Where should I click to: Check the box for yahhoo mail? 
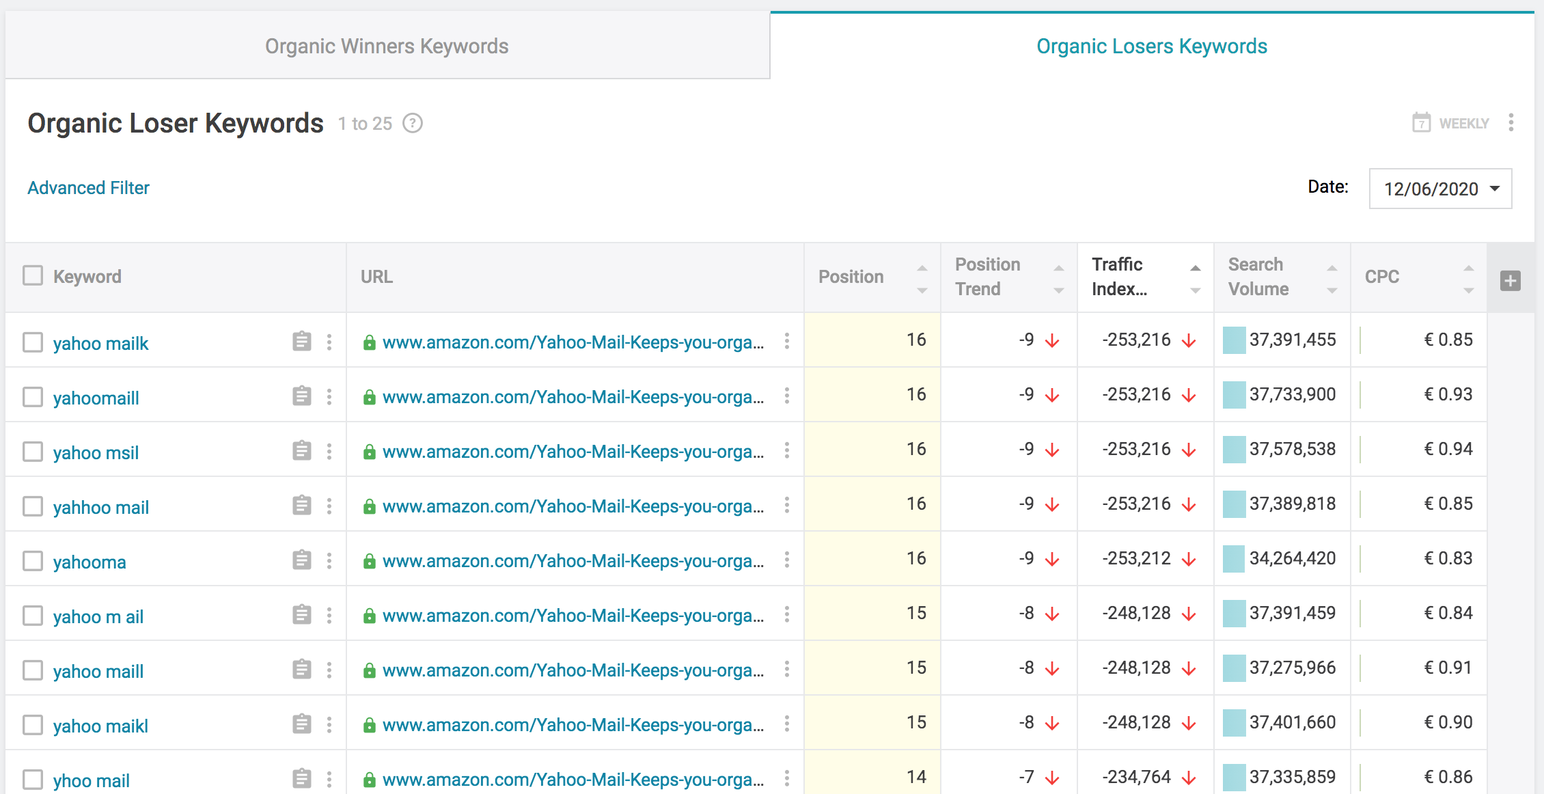coord(33,506)
